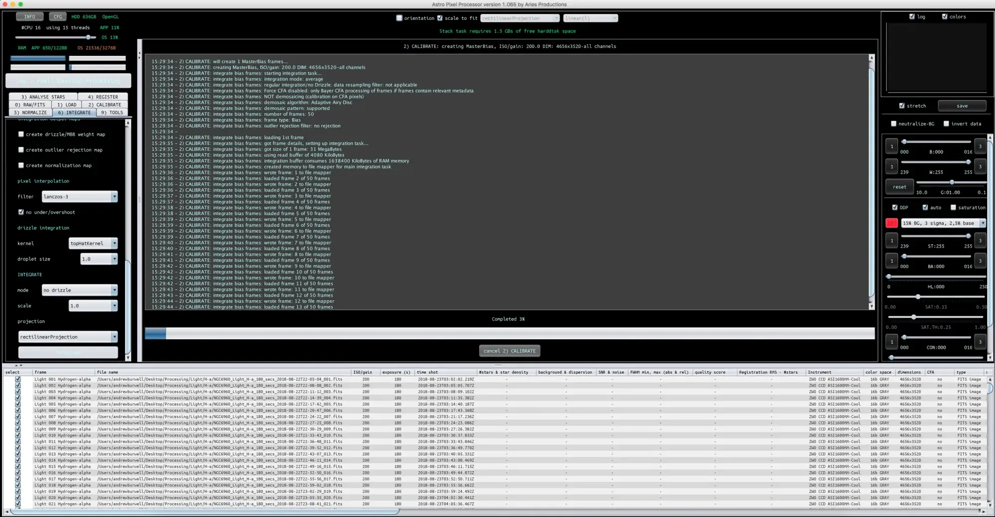Toggle the colors histogram checkbox

(x=944, y=16)
